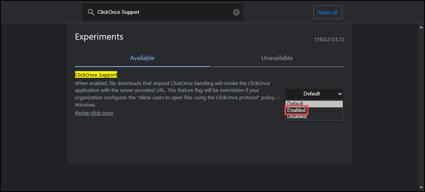Click the highlighted ClickOnce Support title
The width and height of the screenshot is (425, 192).
pos(96,75)
